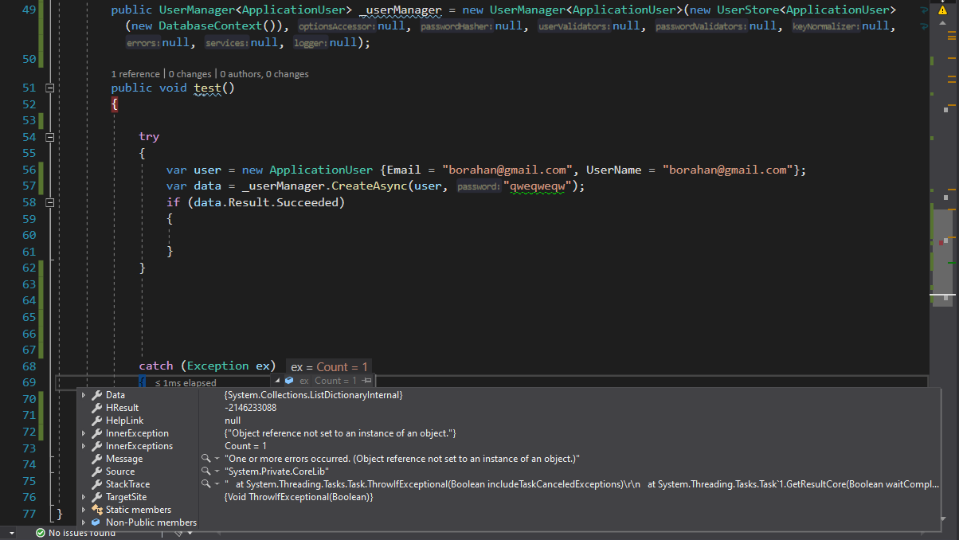This screenshot has height=540, width=959.
Task: Click the ≤ 1ms elapsed PerfTip
Action: (x=185, y=382)
